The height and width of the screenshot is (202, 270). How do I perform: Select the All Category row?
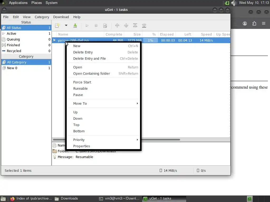point(26,62)
